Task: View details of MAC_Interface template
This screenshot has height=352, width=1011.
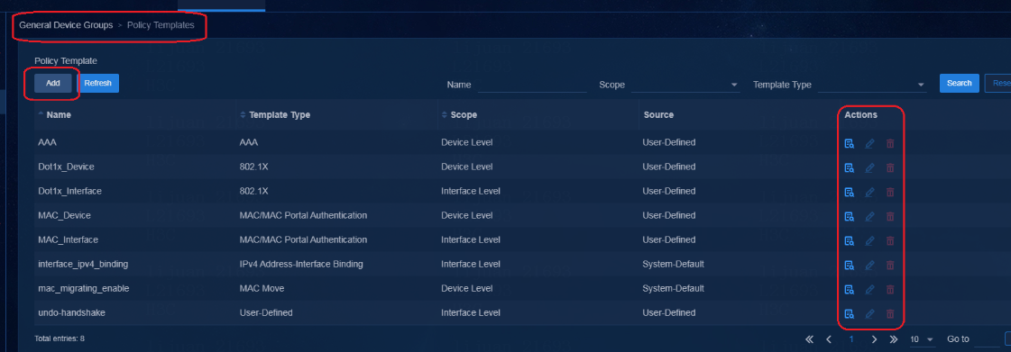Action: click(x=850, y=240)
